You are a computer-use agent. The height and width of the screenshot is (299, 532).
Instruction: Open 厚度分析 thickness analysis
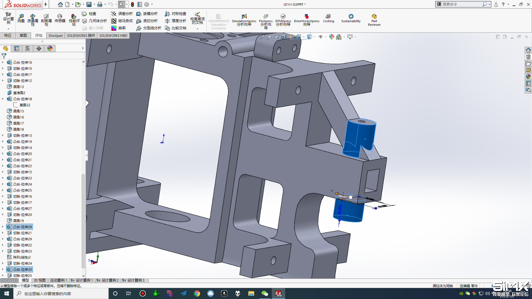pyautogui.click(x=176, y=21)
